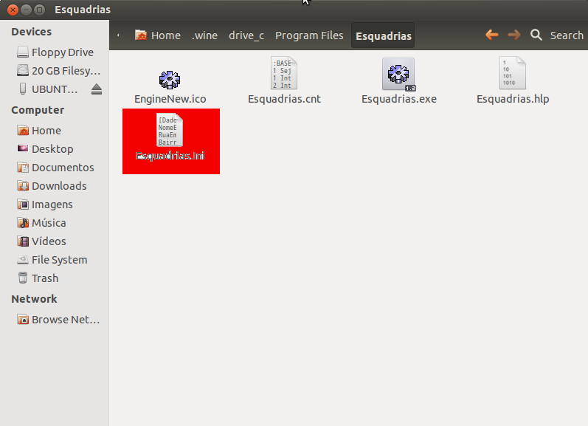The width and height of the screenshot is (588, 426).
Task: Expand the path bar left chevron
Action: (x=118, y=35)
